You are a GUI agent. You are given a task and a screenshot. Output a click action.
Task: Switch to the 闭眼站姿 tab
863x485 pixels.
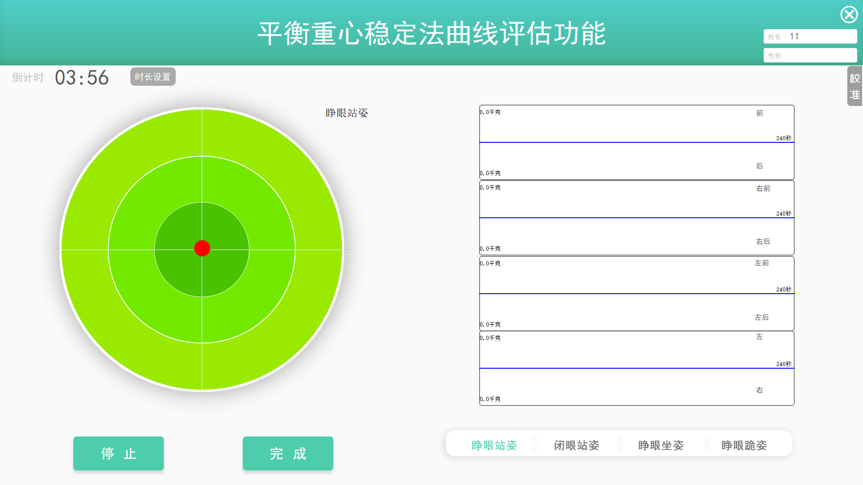click(x=577, y=445)
